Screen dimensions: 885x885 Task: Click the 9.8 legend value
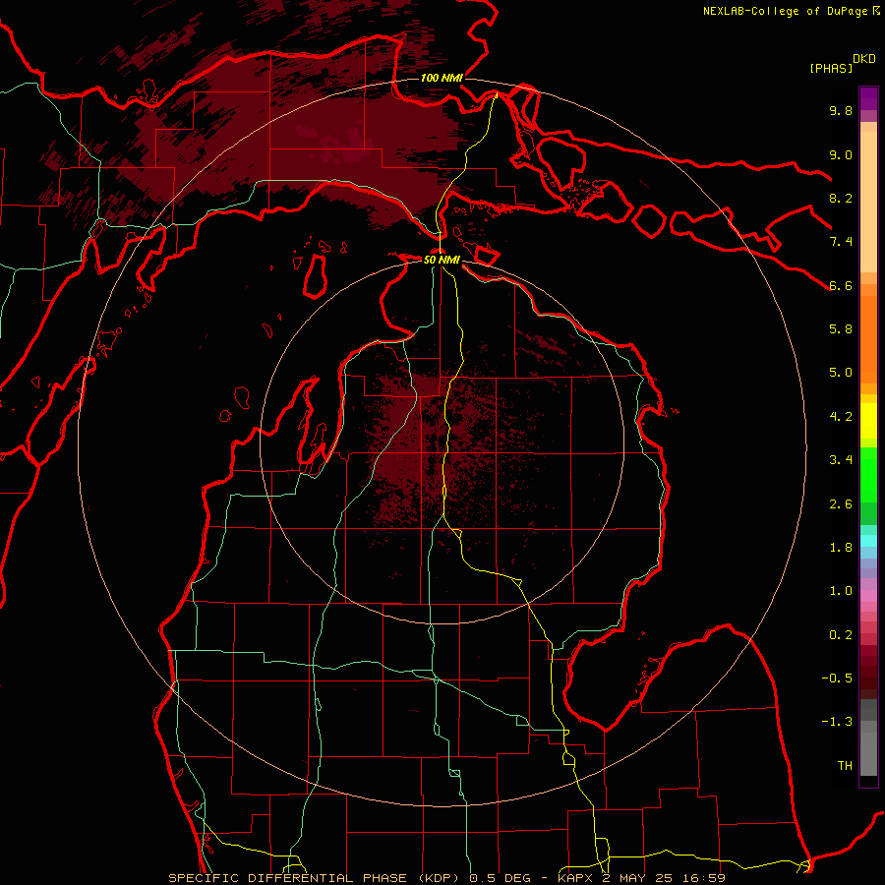point(841,110)
